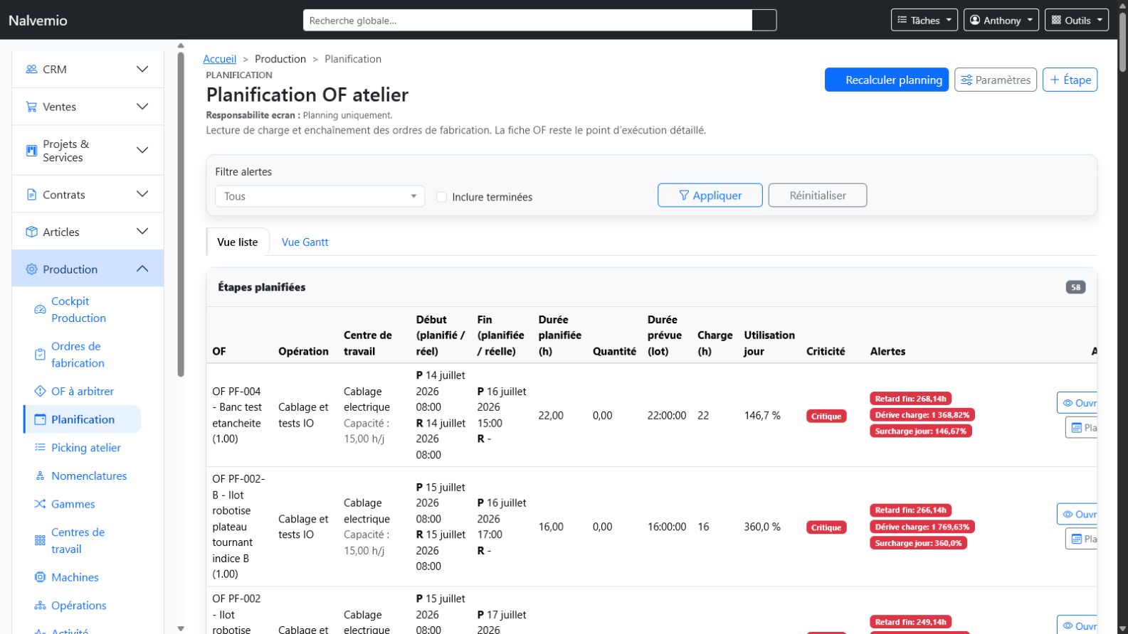
Task: Click the sliders icon on Paramètres button
Action: pos(966,80)
